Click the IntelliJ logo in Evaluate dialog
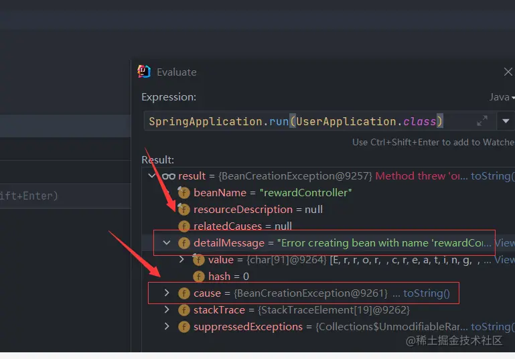515x359 pixels. (144, 72)
